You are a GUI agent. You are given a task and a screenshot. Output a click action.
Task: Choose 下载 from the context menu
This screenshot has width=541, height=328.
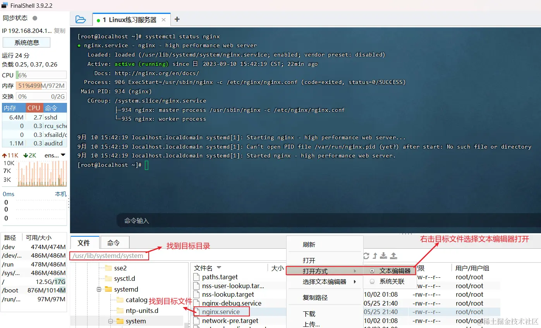coord(309,314)
